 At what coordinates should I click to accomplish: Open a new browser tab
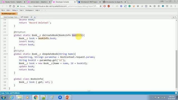point(130,2)
